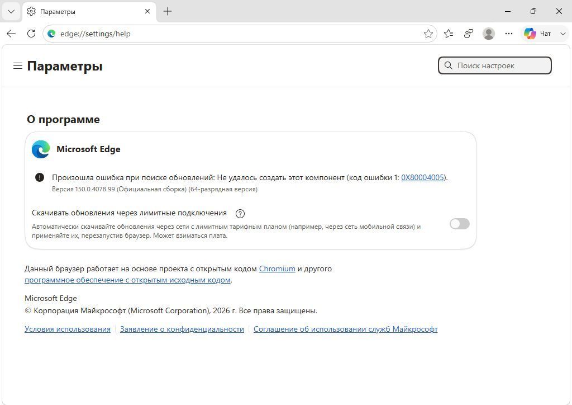Refresh the page with the reload icon
This screenshot has width=572, height=405.
[x=31, y=34]
